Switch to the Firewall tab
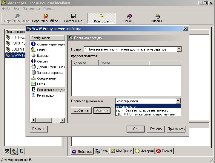The width and height of the screenshot is (215, 163). (164, 151)
